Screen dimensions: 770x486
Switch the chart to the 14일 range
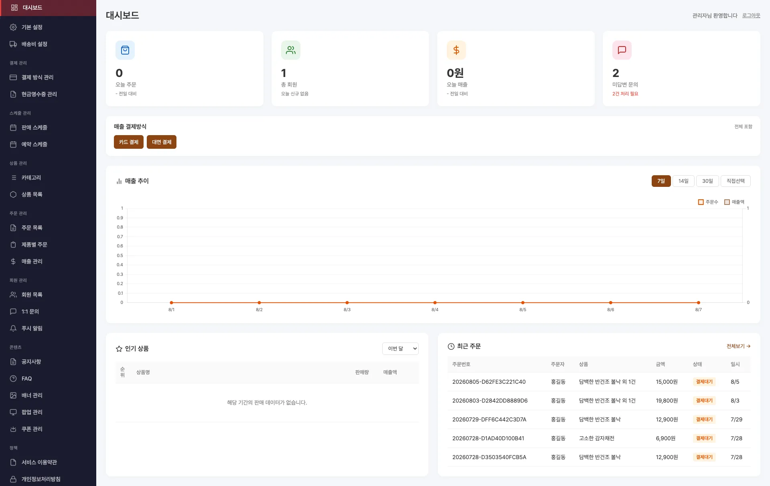(683, 181)
